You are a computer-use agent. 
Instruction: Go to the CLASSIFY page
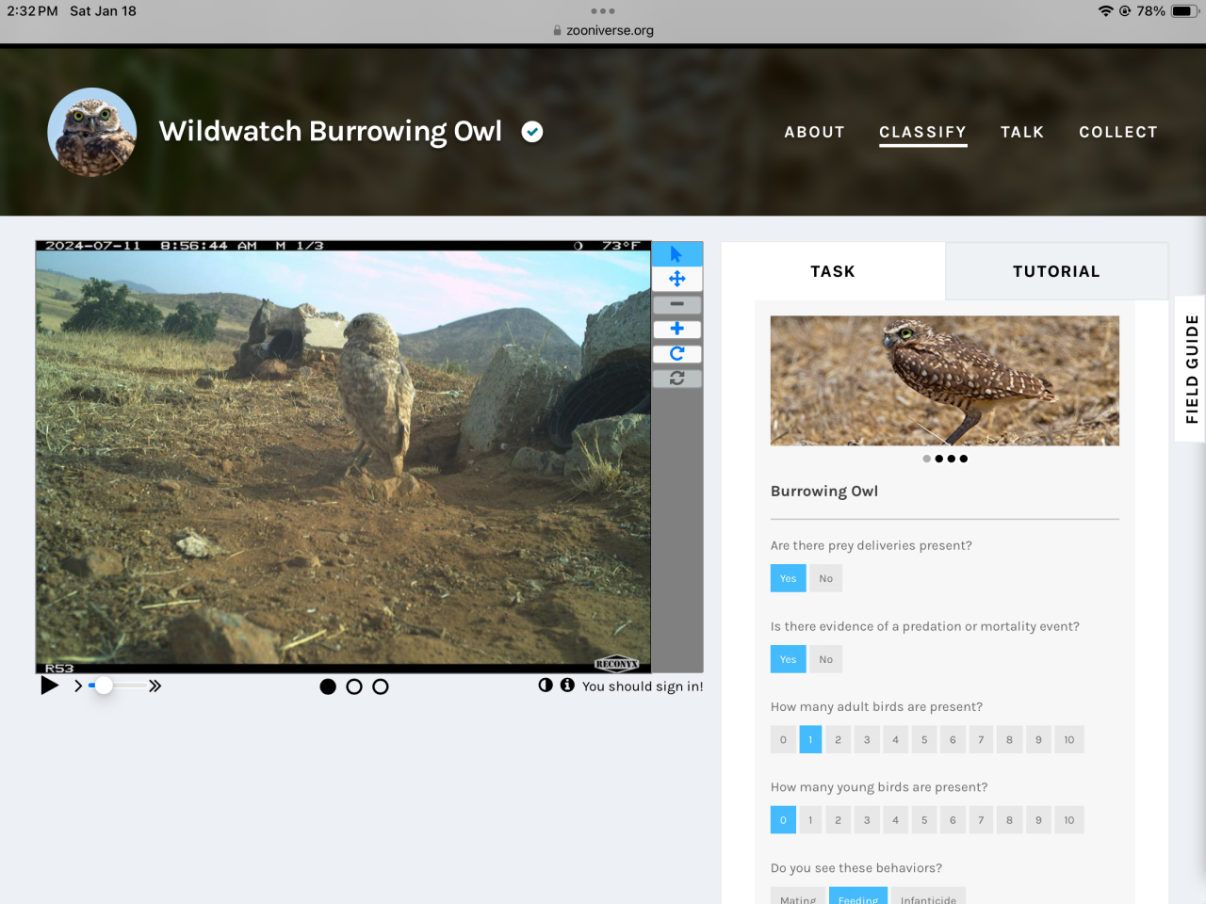[x=923, y=132]
